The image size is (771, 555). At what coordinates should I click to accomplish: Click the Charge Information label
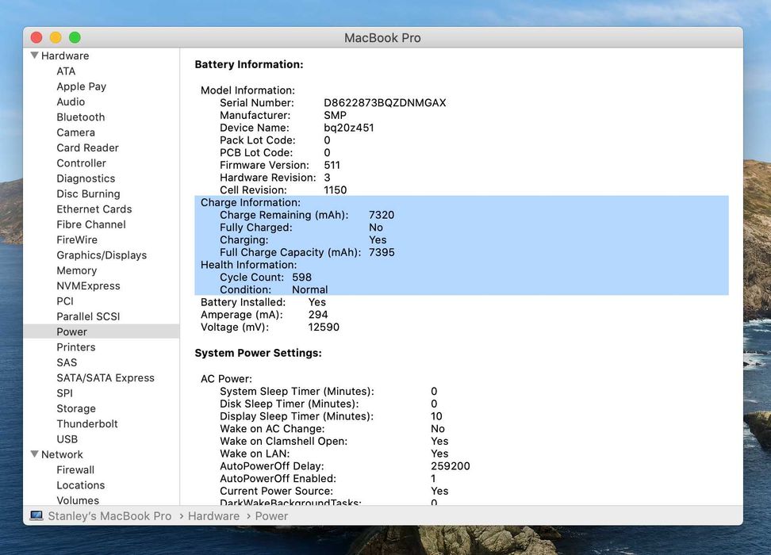click(x=251, y=202)
